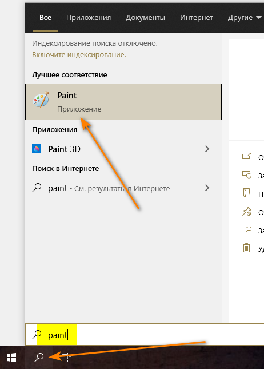Open the Windows Start button
264x369 pixels.
(11, 358)
